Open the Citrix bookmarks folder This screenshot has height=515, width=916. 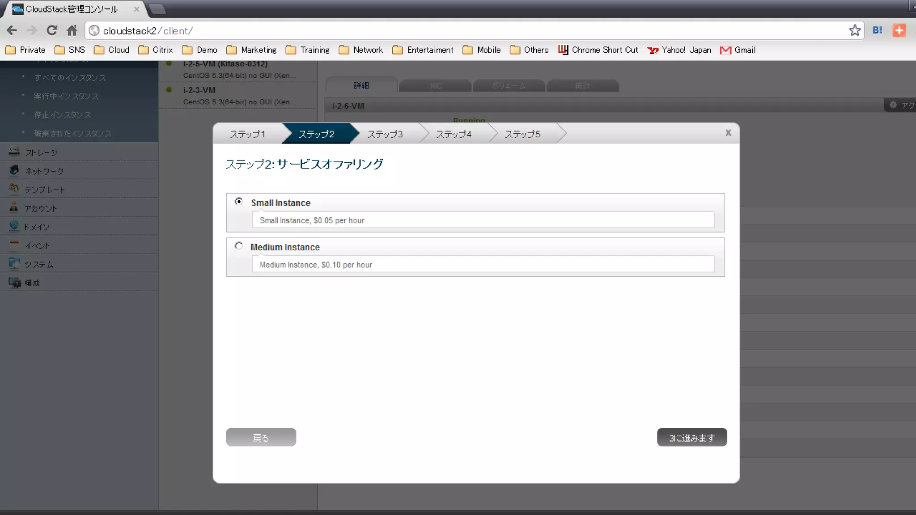[156, 50]
